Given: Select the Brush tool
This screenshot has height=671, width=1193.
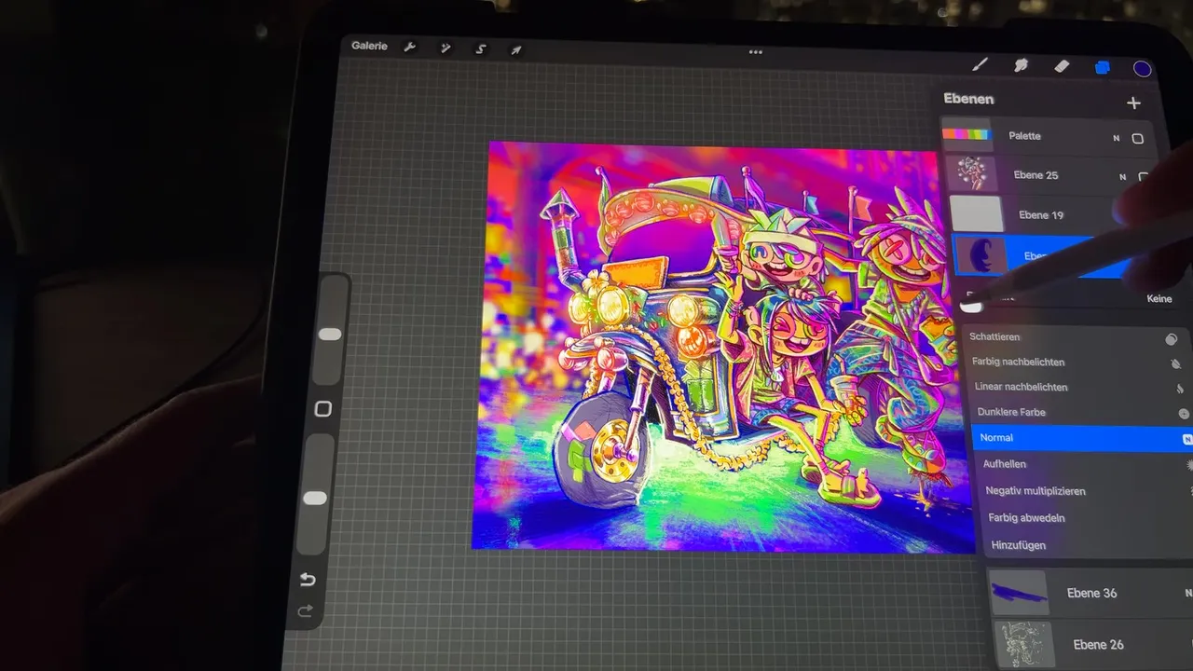Looking at the screenshot, I should pyautogui.click(x=980, y=64).
